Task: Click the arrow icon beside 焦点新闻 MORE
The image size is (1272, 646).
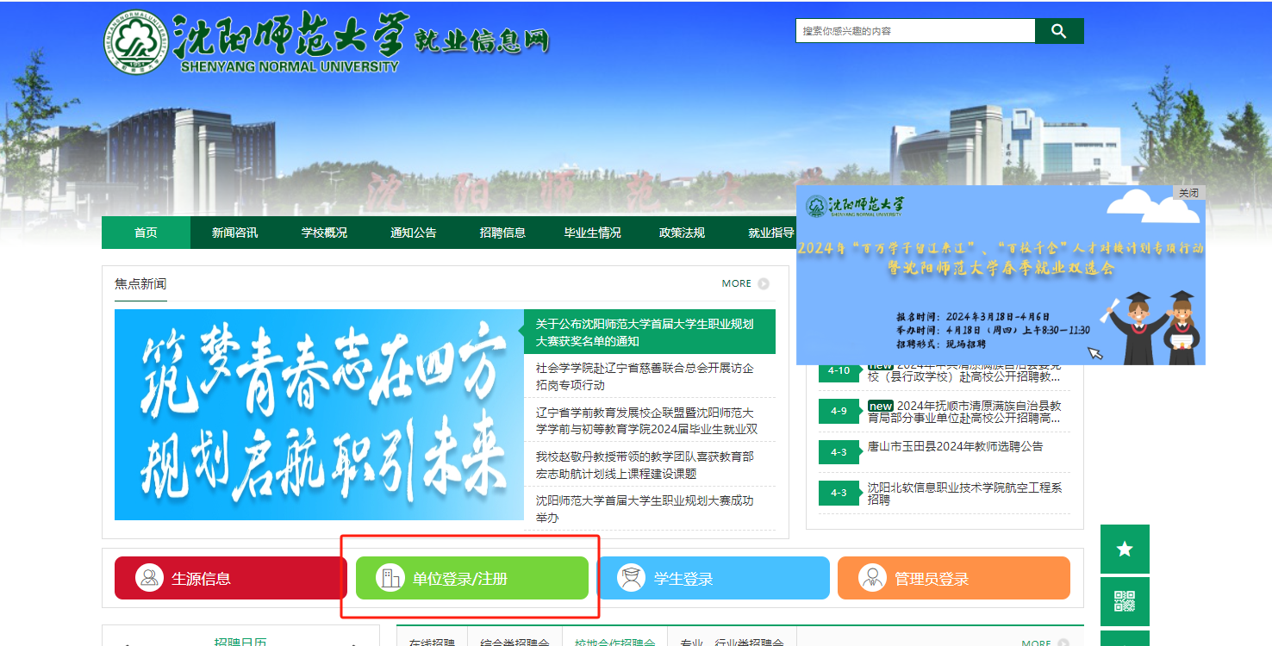Action: click(x=764, y=283)
